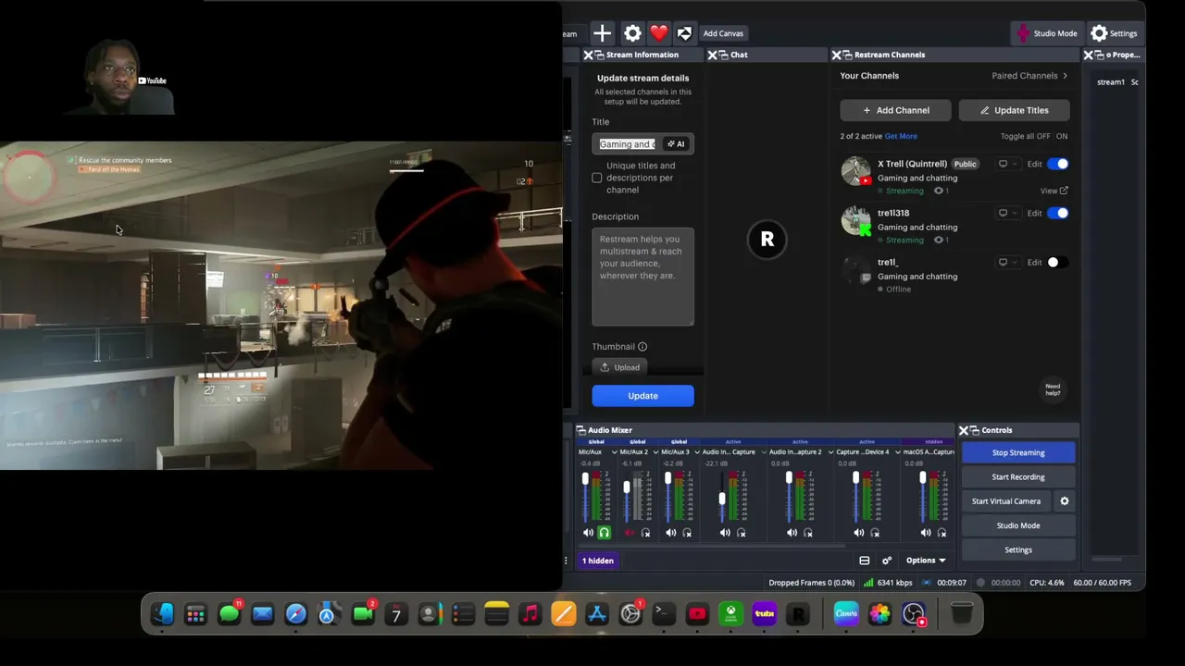1185x666 pixels.
Task: Toggle Mic/Aux monitoring headphones off
Action: [x=605, y=533]
